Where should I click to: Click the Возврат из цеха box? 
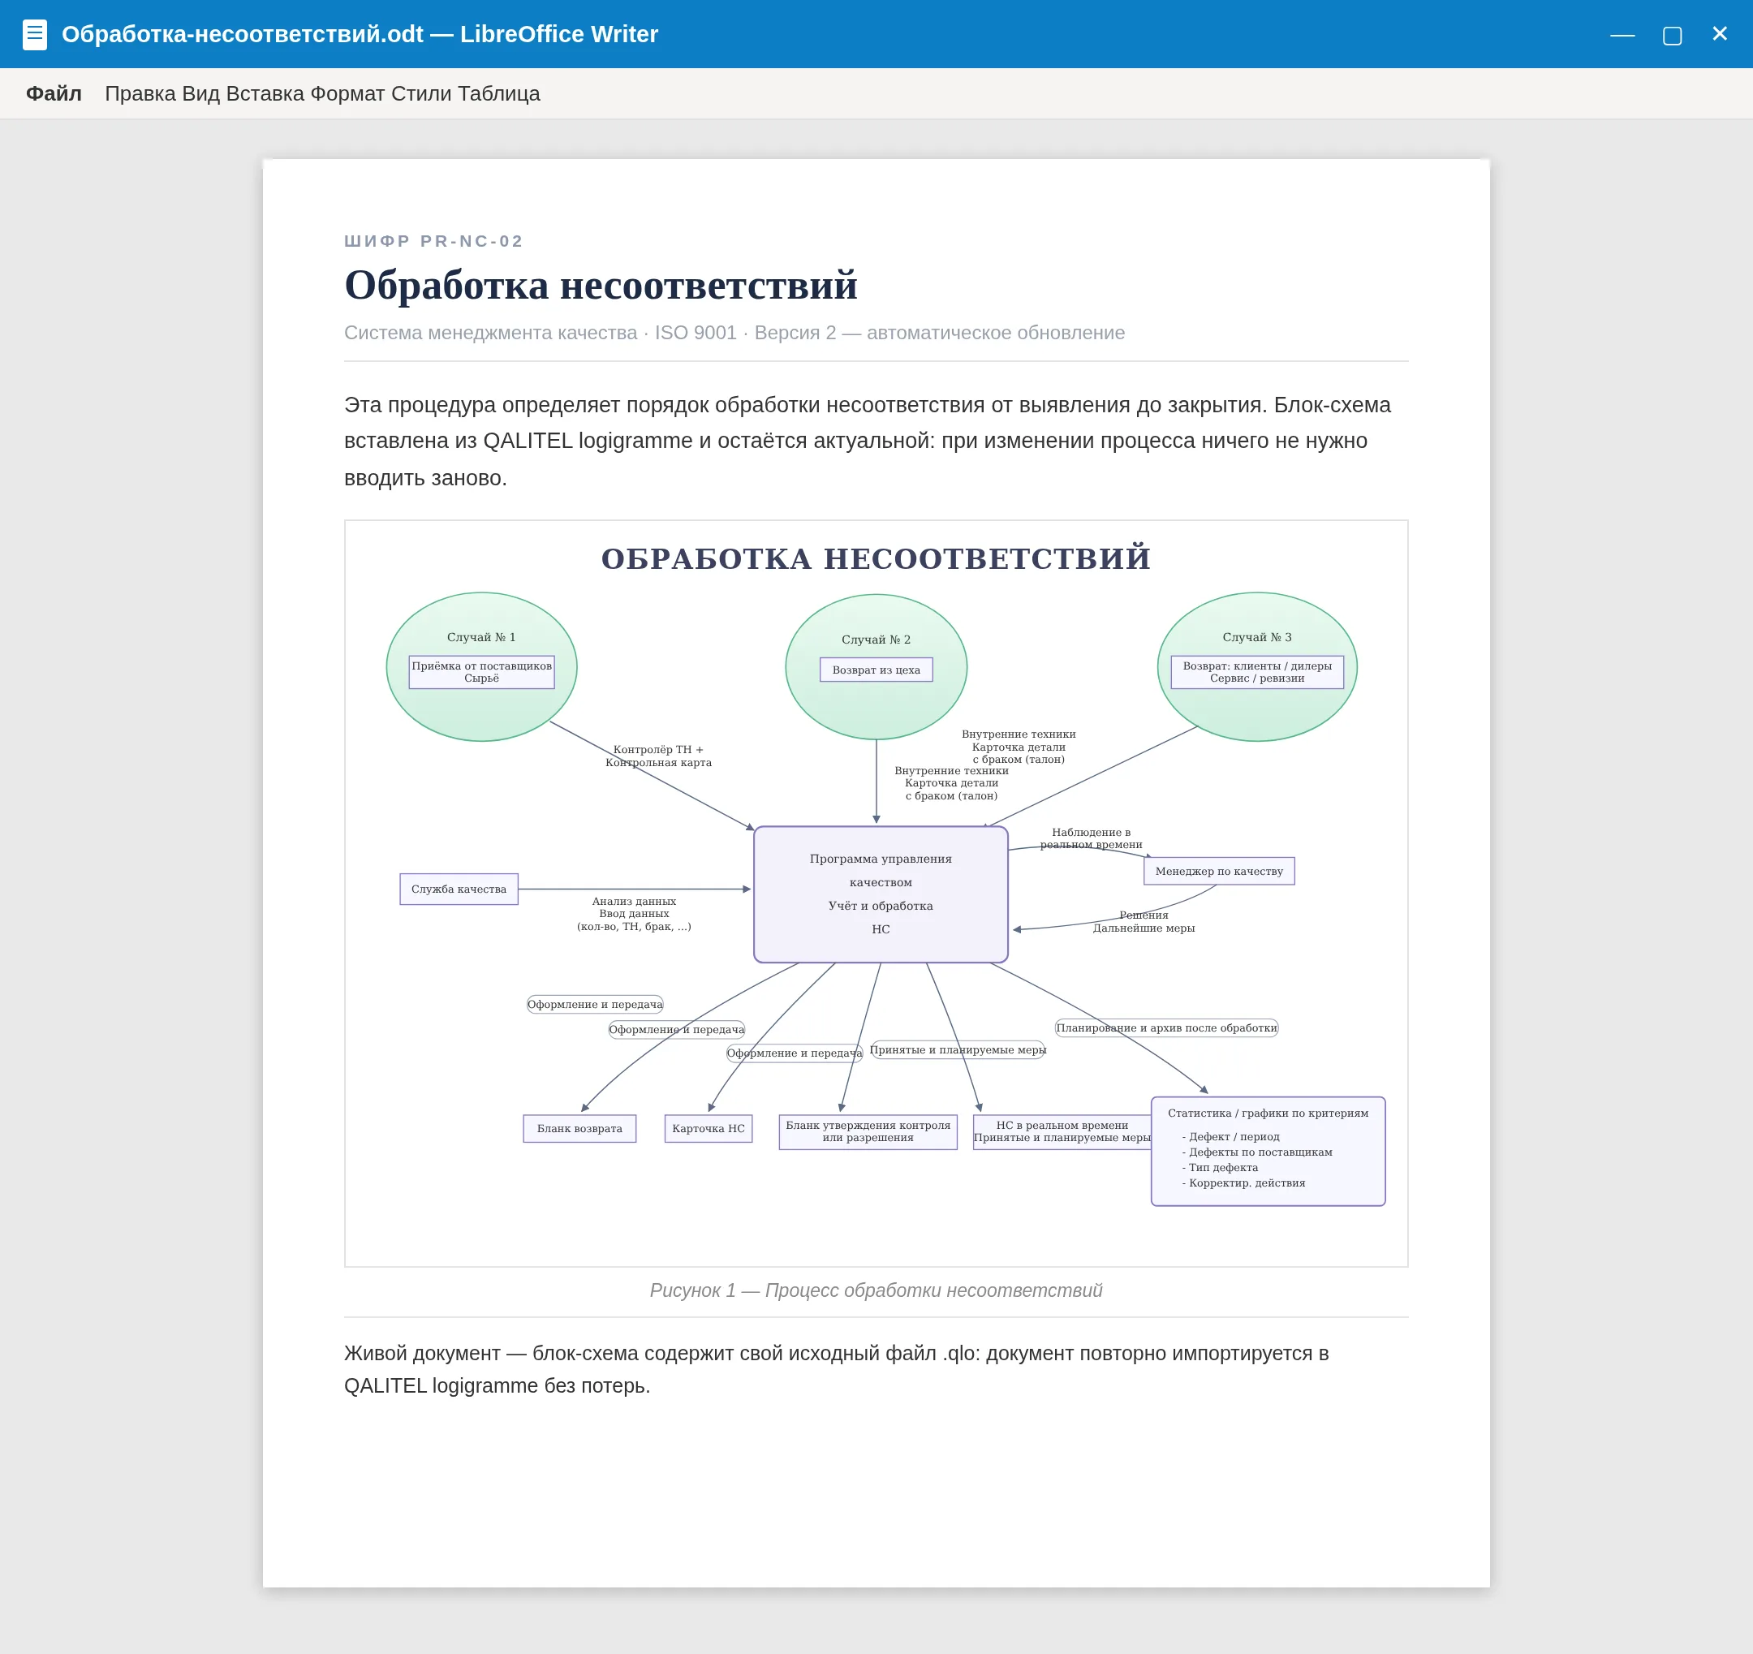[x=876, y=670]
